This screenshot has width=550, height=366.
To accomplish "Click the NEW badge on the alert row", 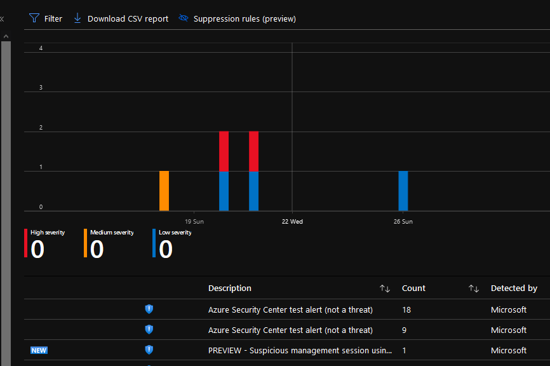I will tap(39, 350).
